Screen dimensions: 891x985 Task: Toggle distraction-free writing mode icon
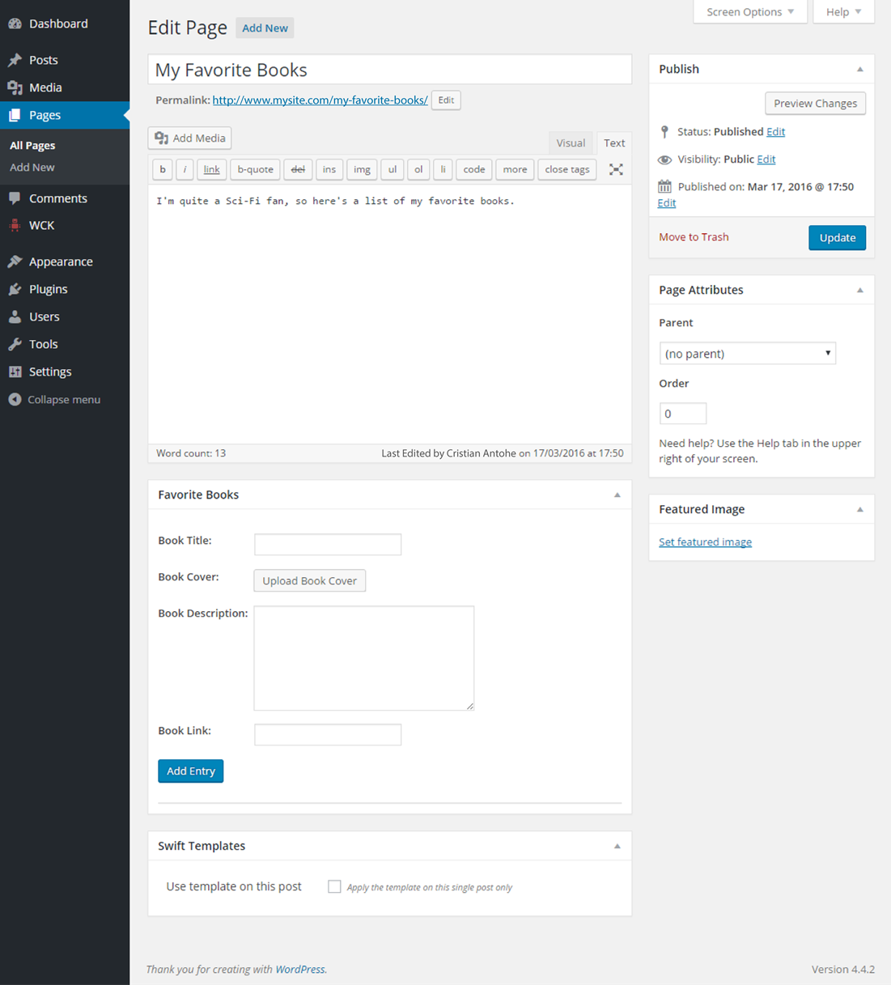pos(616,169)
